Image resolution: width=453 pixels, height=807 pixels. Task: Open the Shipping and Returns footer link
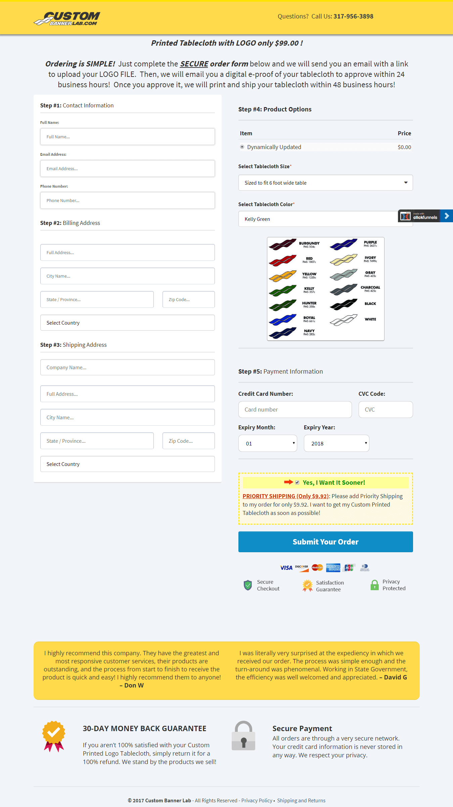tap(301, 801)
